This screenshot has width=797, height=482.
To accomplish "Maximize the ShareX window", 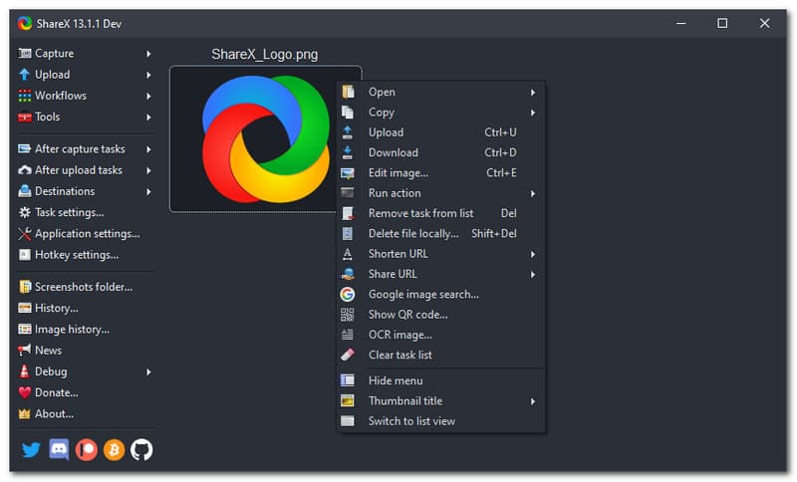I will (722, 23).
